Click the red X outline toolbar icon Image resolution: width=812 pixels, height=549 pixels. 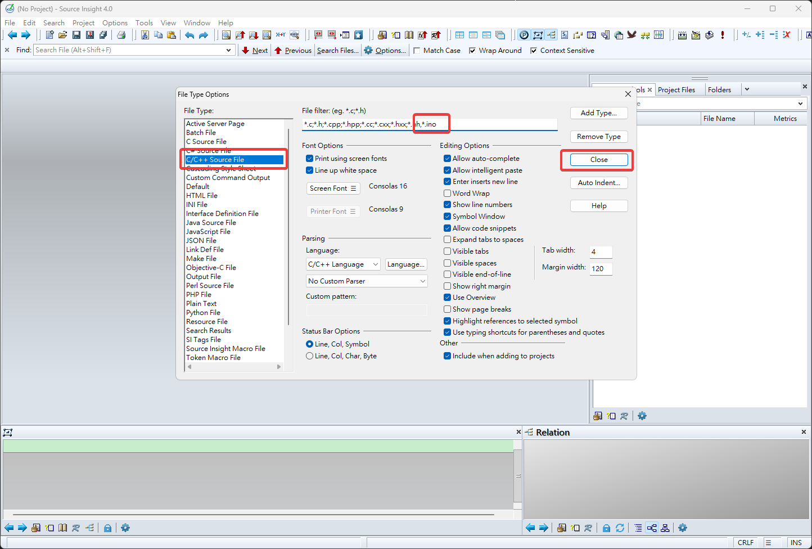click(787, 35)
